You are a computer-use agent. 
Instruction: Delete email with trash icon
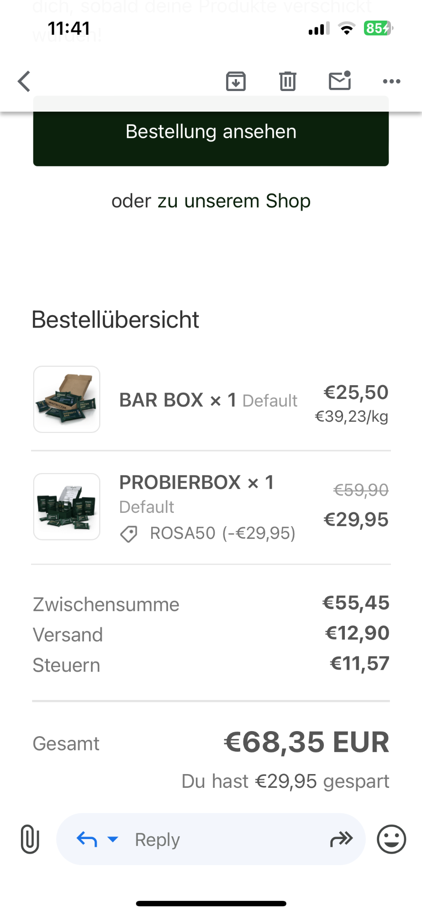click(288, 81)
